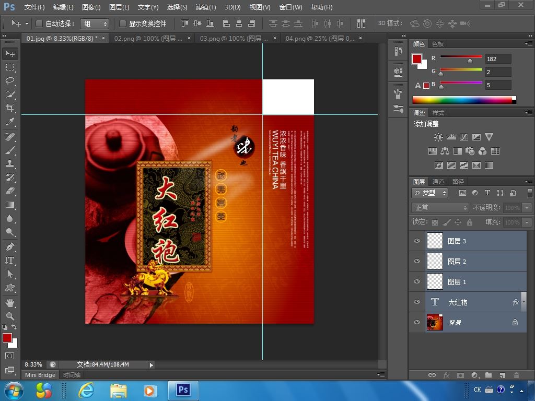Add a Curves adjustment
Screen dimensions: 535x401
point(464,137)
